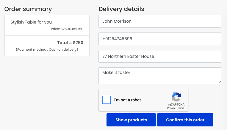
Task: Click Confirm this order button
Action: coord(185,120)
